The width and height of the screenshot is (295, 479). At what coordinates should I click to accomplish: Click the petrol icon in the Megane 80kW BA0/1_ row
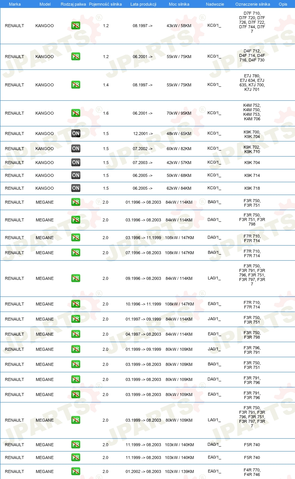76,364
